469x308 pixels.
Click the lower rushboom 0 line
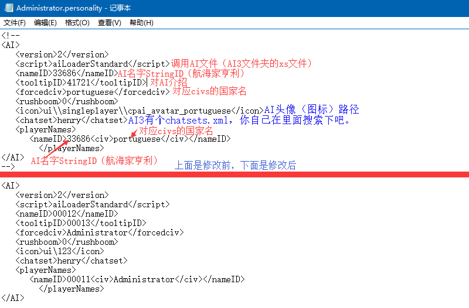tap(67, 242)
